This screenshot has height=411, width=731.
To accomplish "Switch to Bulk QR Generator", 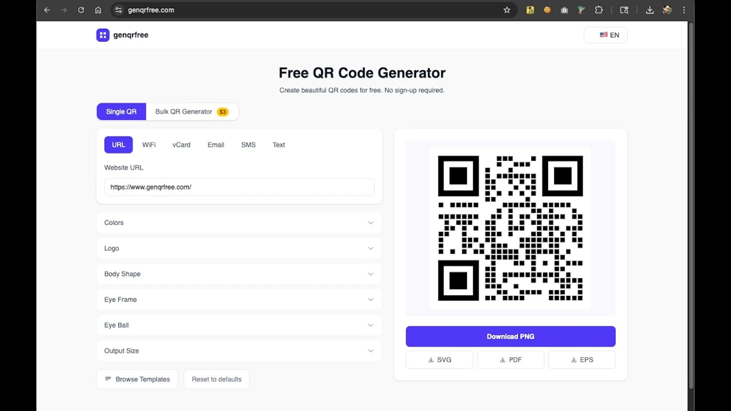I will pos(192,111).
